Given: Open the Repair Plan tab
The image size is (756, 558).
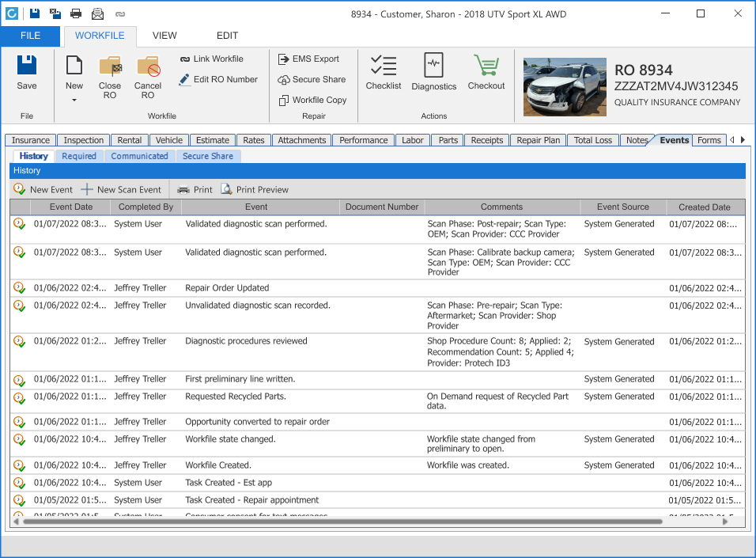Looking at the screenshot, I should pos(538,140).
